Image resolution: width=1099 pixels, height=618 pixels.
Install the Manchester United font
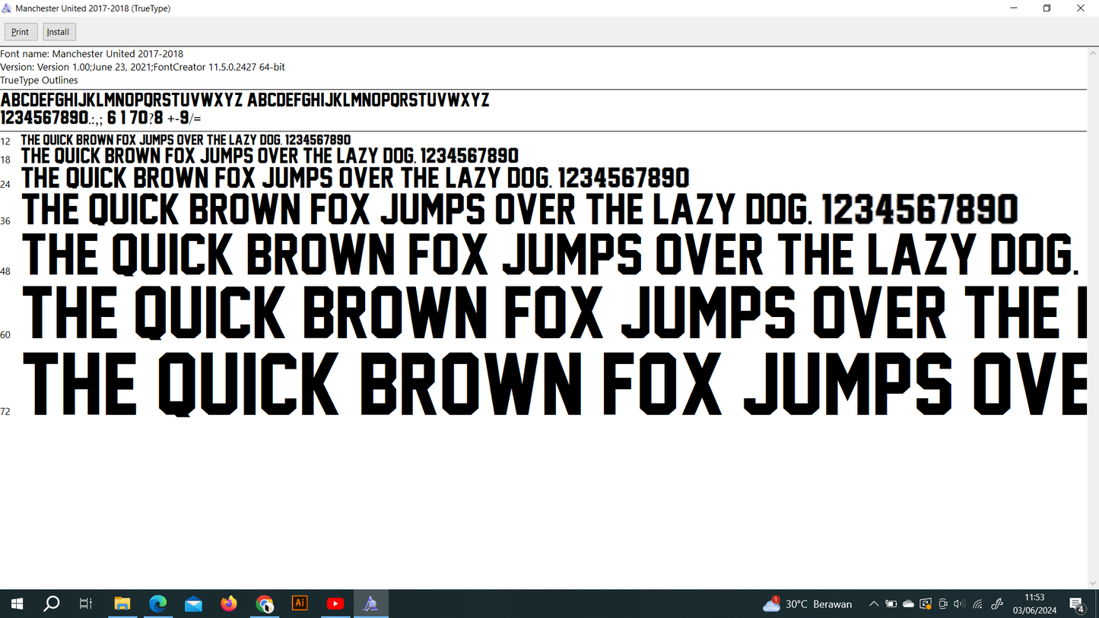coord(59,32)
